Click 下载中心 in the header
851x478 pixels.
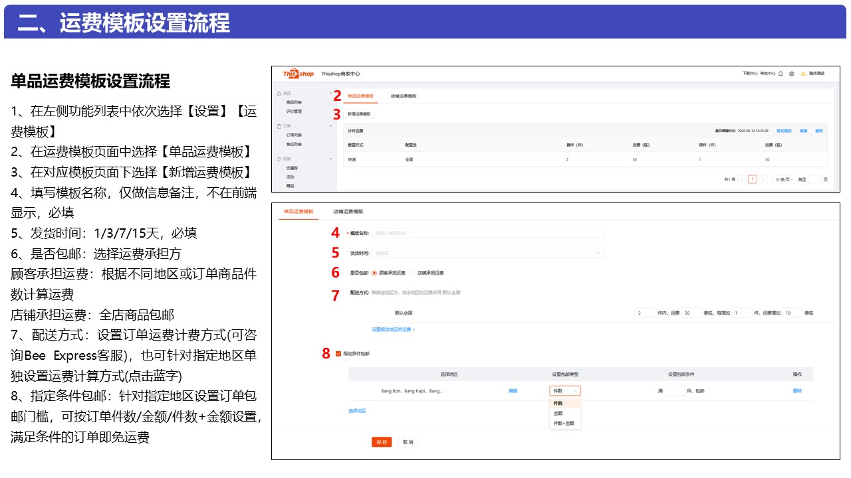750,74
